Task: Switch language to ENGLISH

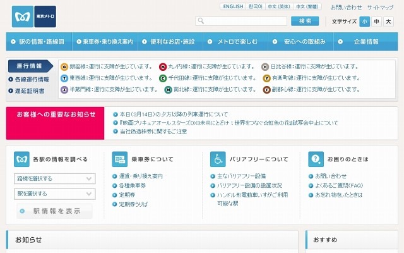Action: pos(233,6)
